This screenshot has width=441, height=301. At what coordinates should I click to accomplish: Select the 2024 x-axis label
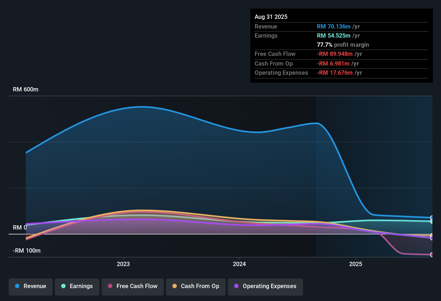click(x=239, y=264)
